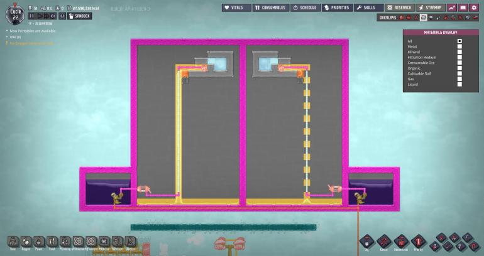The width and height of the screenshot is (484, 256).
Task: Open the Plumbing build category
Action: click(65, 242)
